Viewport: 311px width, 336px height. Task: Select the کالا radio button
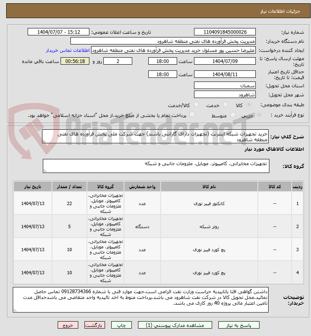[x=249, y=105]
